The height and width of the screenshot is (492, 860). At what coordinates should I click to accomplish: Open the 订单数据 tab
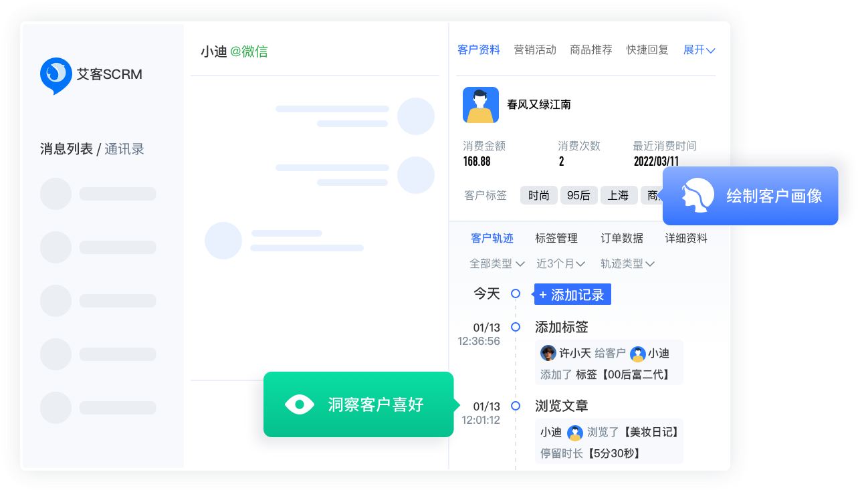(x=621, y=239)
